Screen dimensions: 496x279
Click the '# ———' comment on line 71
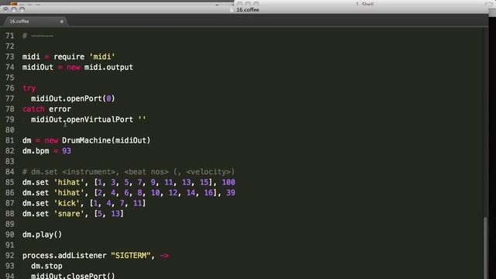click(38, 36)
